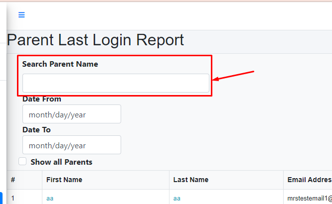
Task: Click the blue tab at the bottom-left edge
Action: (1, 198)
